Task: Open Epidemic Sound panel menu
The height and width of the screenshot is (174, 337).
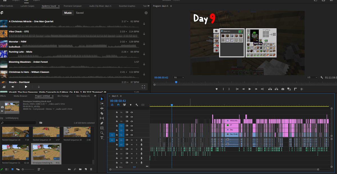Action: point(59,6)
